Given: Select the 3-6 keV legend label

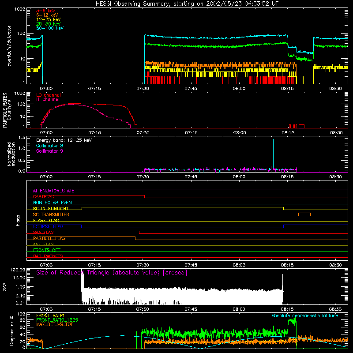Looking at the screenshot, I should [46, 11].
